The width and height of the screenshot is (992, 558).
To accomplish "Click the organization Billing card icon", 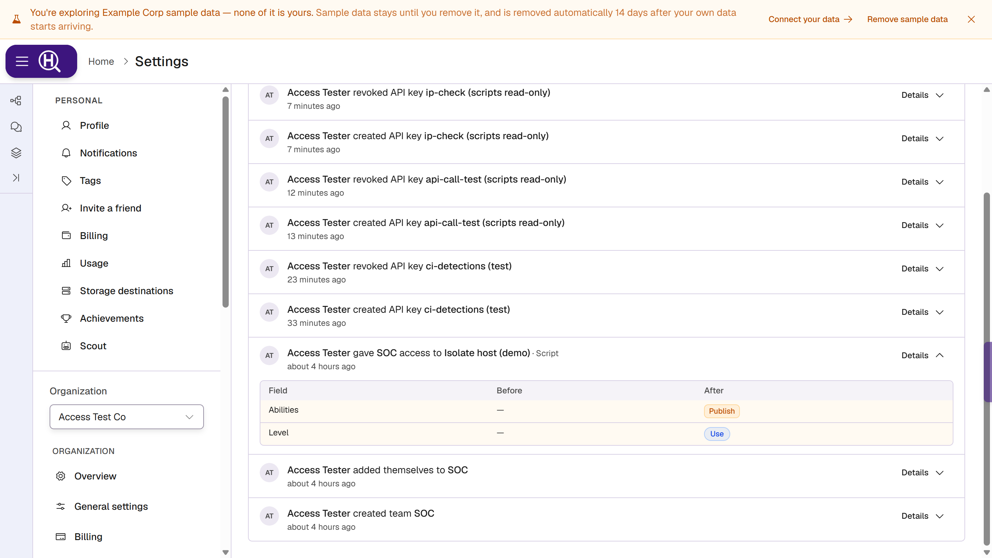I will (61, 537).
